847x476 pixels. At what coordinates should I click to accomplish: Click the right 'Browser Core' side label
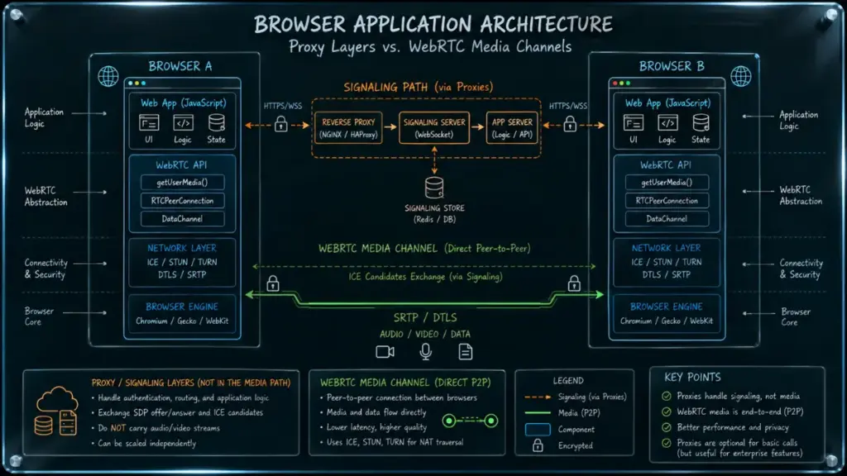tap(795, 317)
